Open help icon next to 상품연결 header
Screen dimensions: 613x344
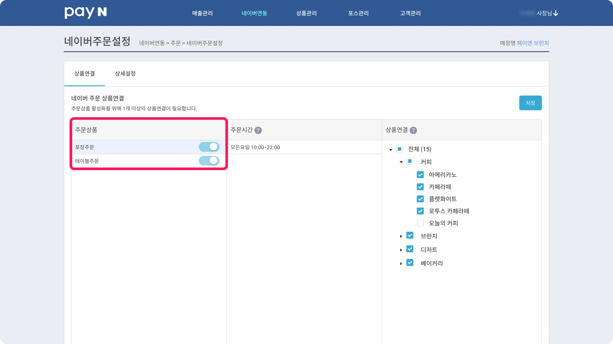coord(413,130)
